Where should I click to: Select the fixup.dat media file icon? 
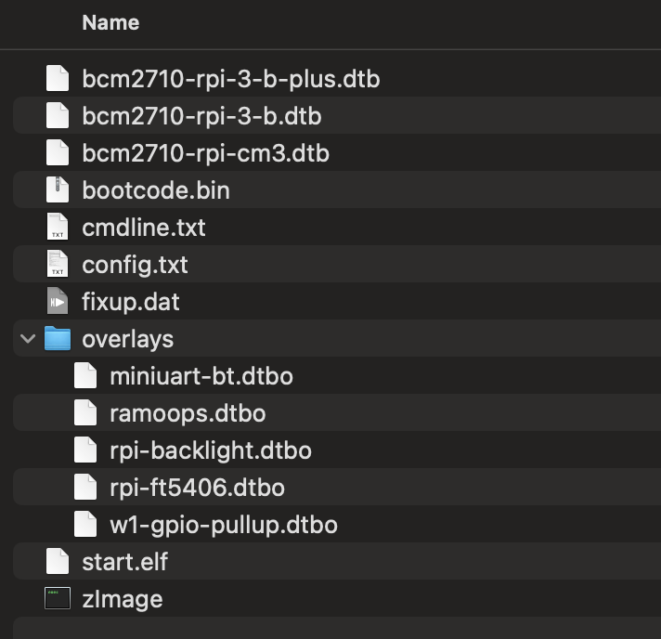click(58, 301)
